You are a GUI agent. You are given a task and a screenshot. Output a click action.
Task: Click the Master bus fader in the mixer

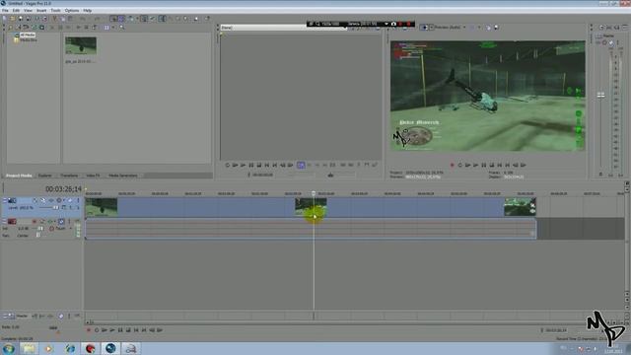coord(600,95)
